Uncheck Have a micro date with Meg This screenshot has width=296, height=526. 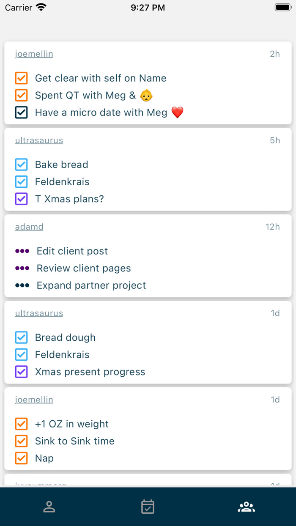click(x=21, y=113)
